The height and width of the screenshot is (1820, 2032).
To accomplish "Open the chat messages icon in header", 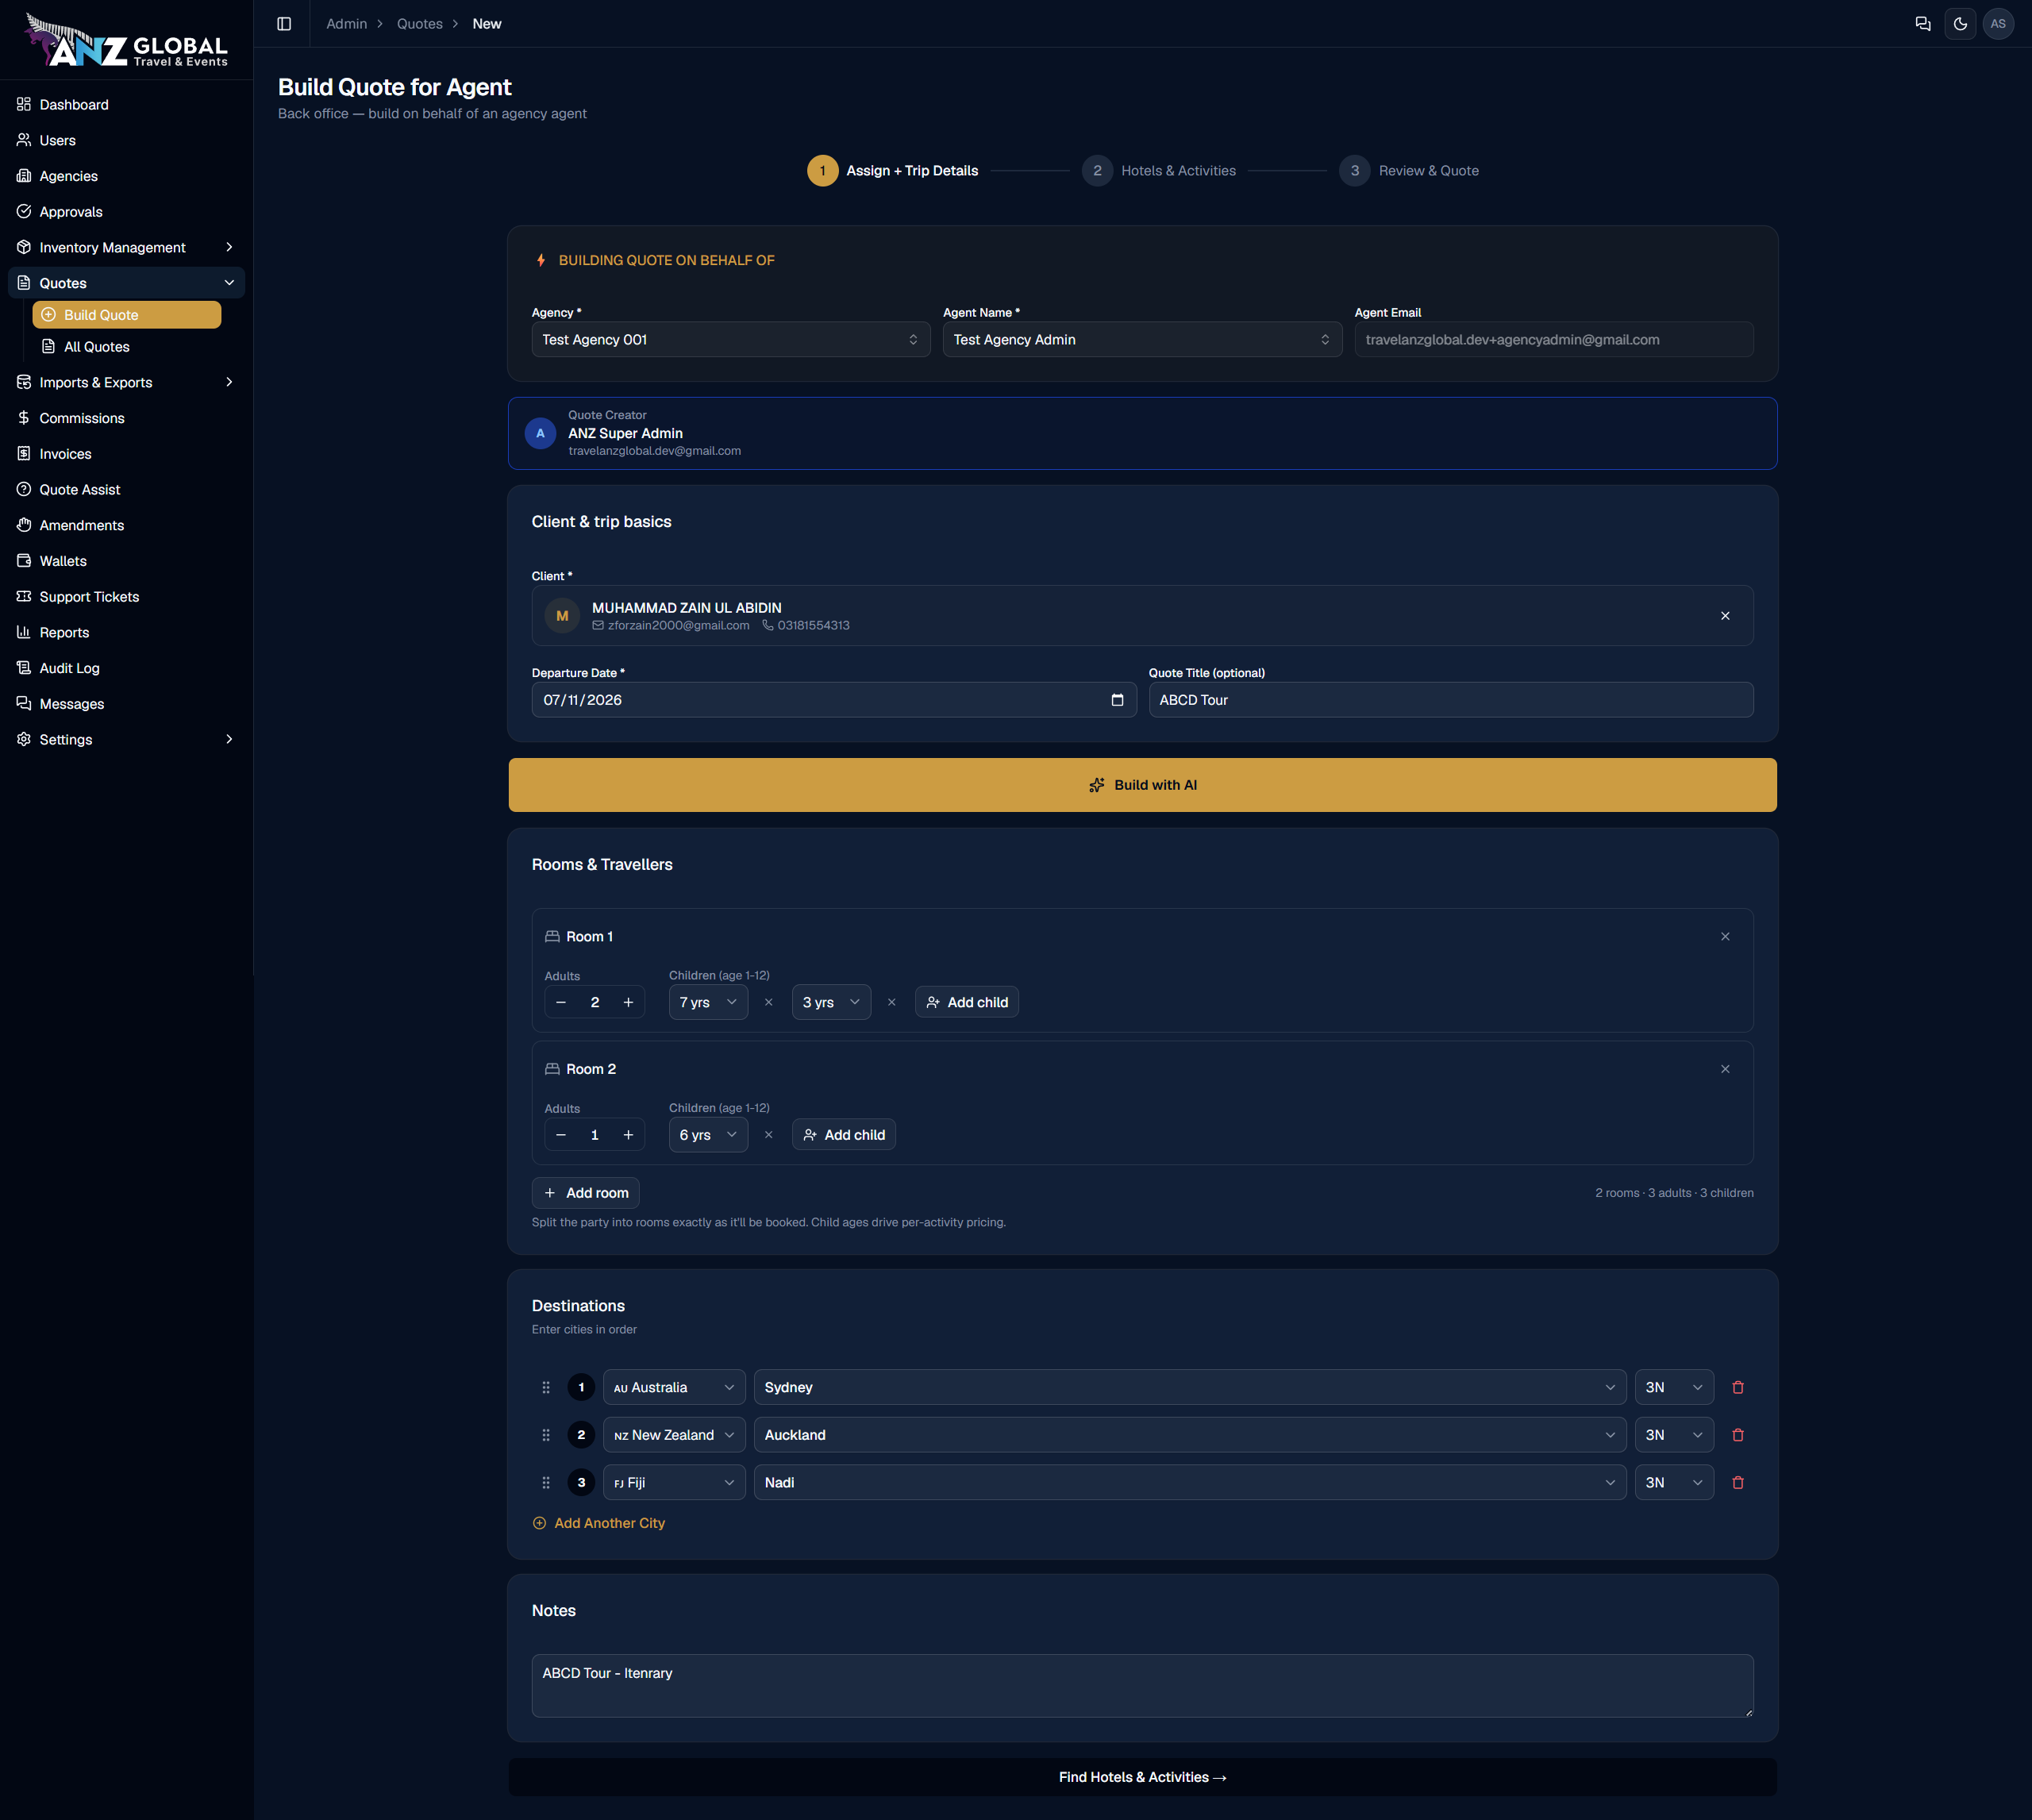I will click(1922, 24).
